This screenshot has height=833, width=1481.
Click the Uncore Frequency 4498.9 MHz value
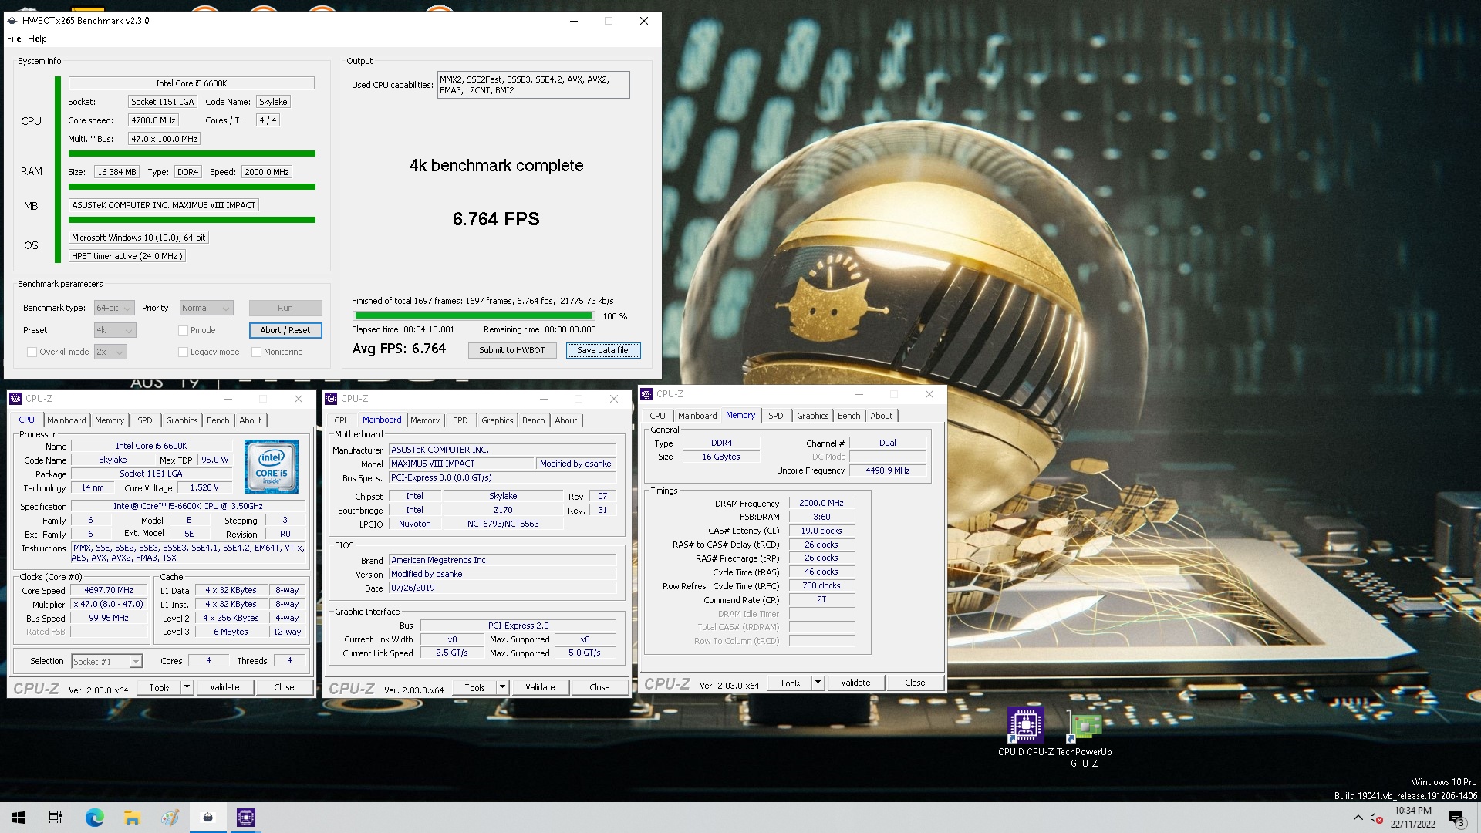[x=888, y=470]
